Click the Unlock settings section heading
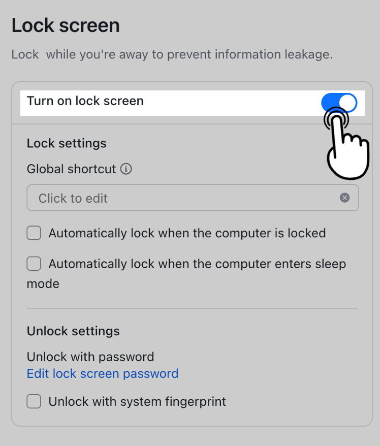This screenshot has height=446, width=380. (73, 331)
